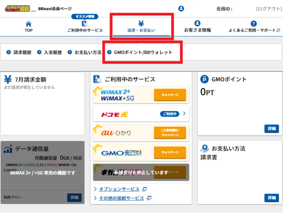283x213 pixels.
Task: Click 詳細 button in GMOポイント panel
Action: (271, 129)
